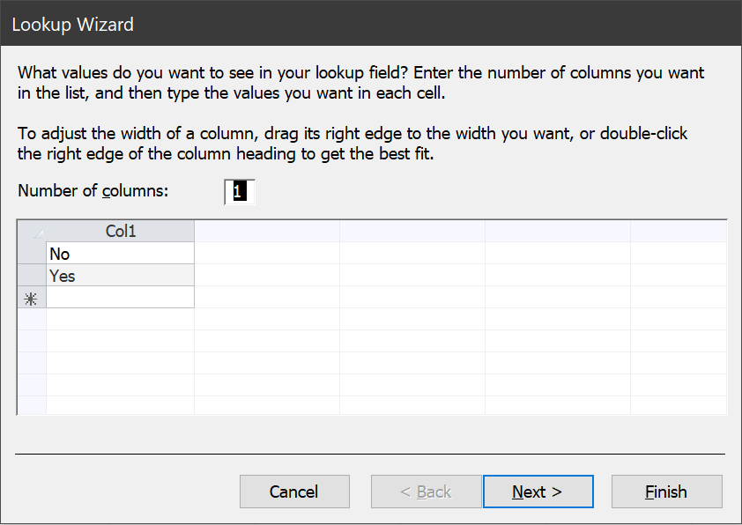The image size is (742, 525).
Task: Click the instruction text about column width
Action: (352, 144)
